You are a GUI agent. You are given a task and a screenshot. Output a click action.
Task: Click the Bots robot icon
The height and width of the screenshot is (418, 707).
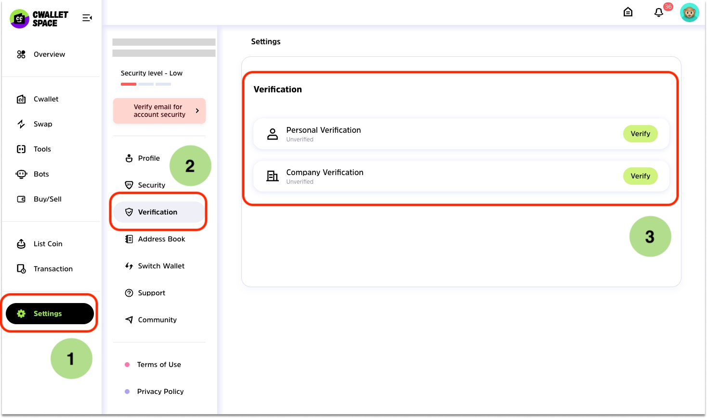(21, 174)
